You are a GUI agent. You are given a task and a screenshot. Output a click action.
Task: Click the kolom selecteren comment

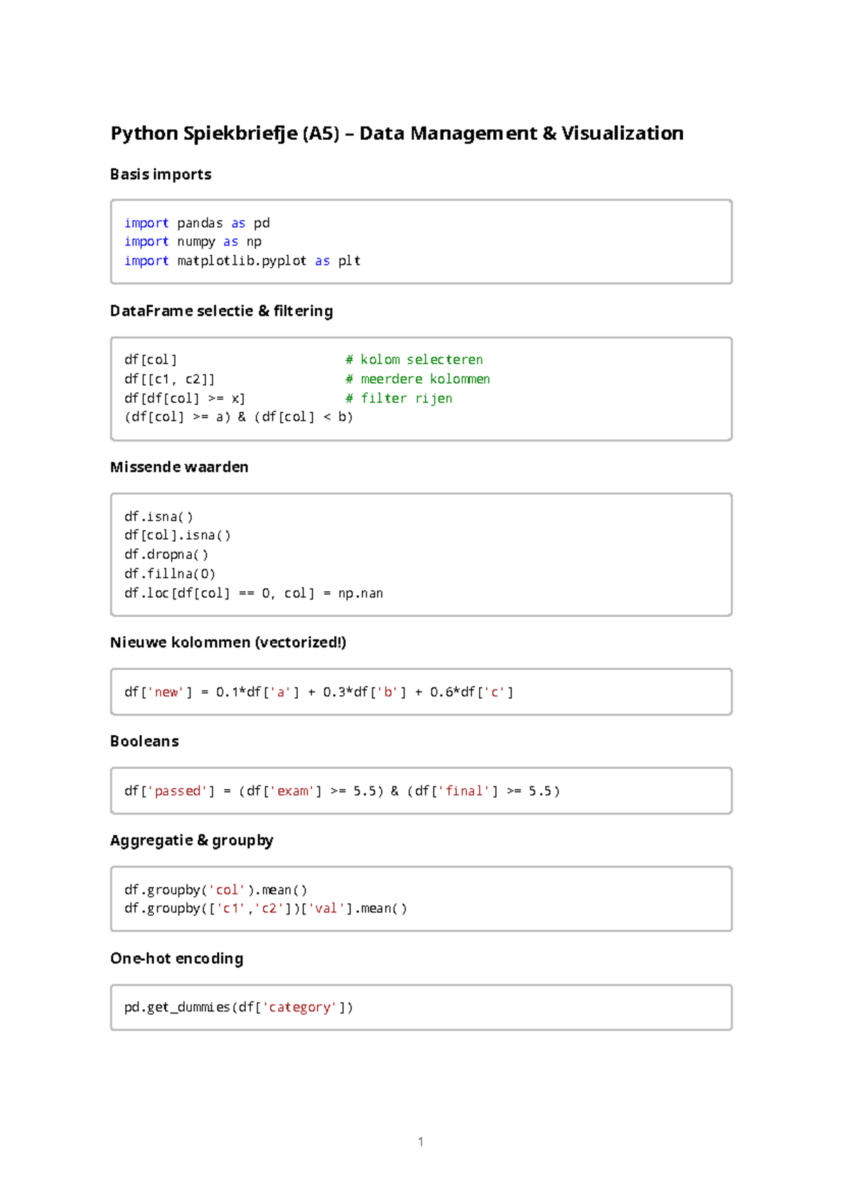tap(414, 359)
